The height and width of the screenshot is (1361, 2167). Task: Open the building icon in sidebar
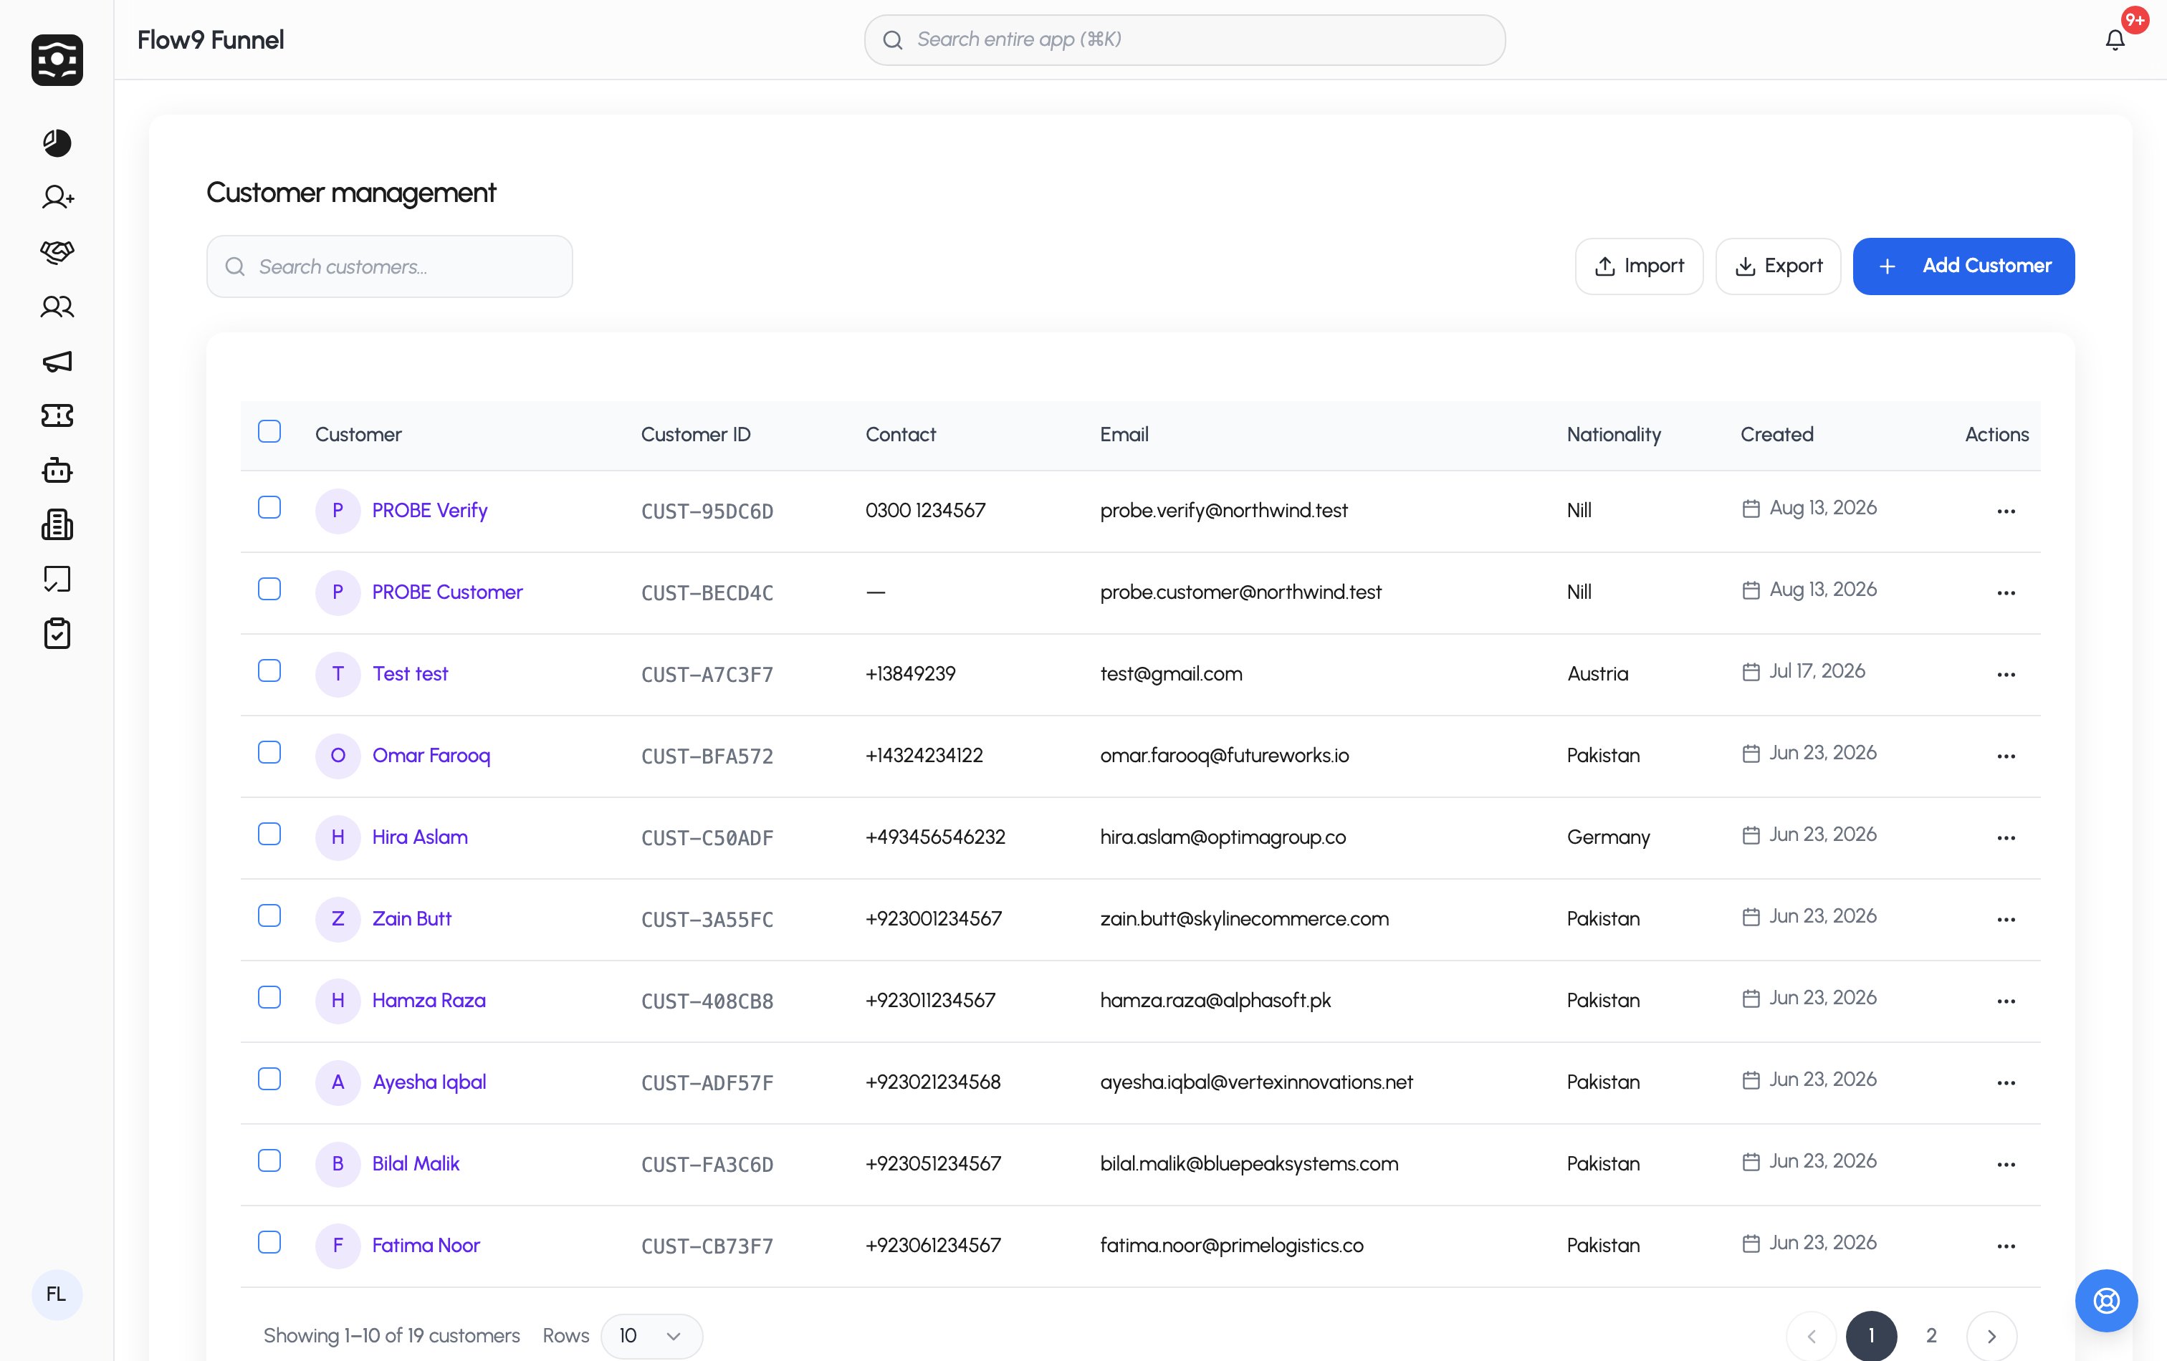[x=57, y=524]
